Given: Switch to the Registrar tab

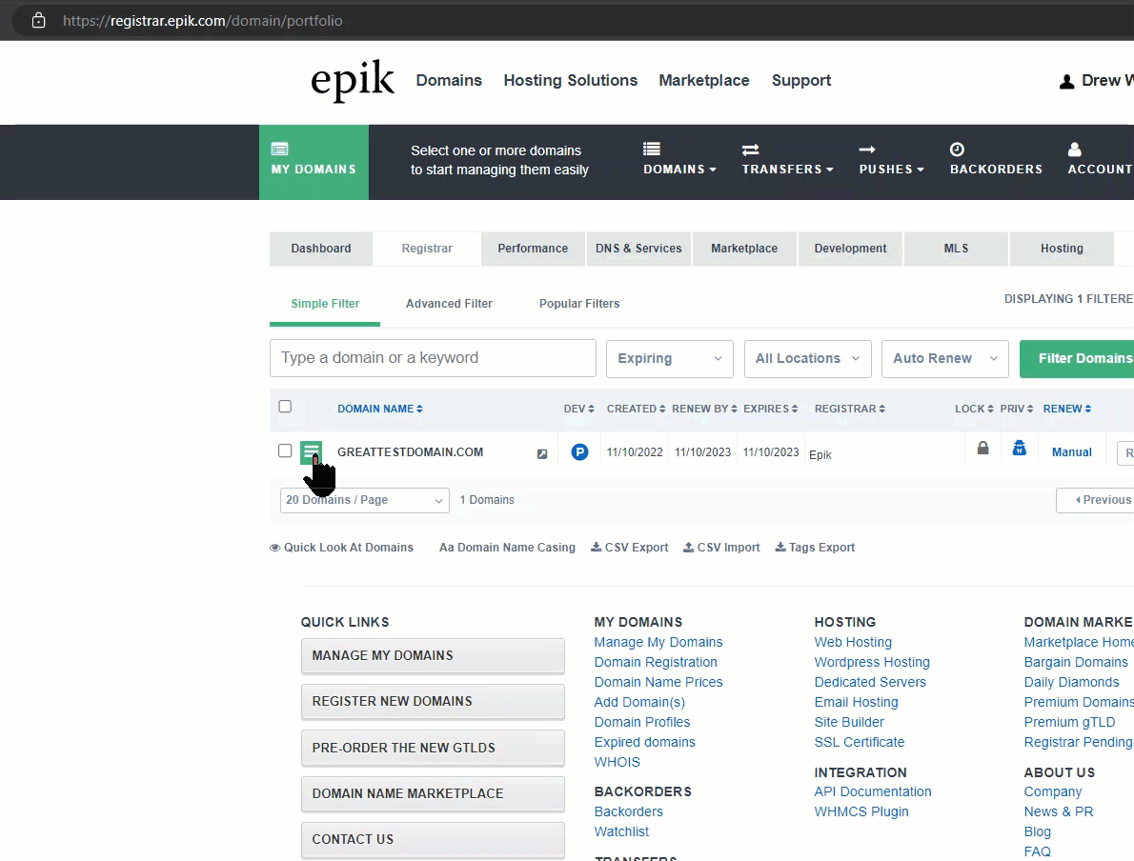Looking at the screenshot, I should [x=427, y=249].
